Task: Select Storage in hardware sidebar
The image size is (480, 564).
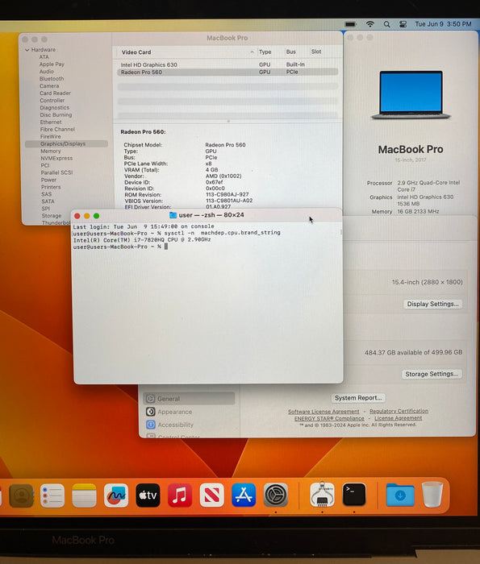Action: (51, 216)
